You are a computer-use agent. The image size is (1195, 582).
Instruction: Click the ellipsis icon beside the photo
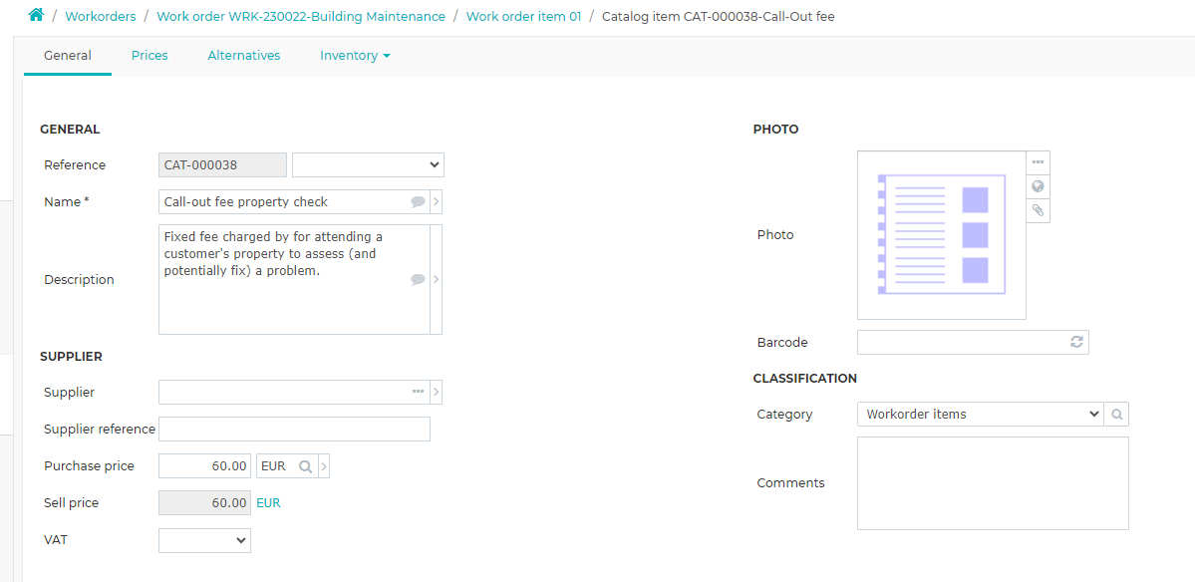pos(1038,162)
